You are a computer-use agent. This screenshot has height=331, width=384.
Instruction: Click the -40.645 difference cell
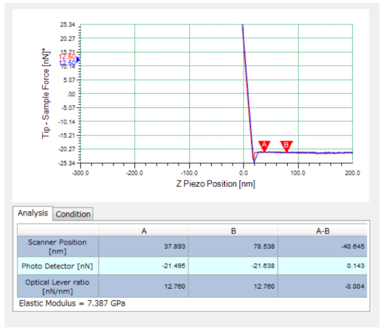[x=322, y=246]
